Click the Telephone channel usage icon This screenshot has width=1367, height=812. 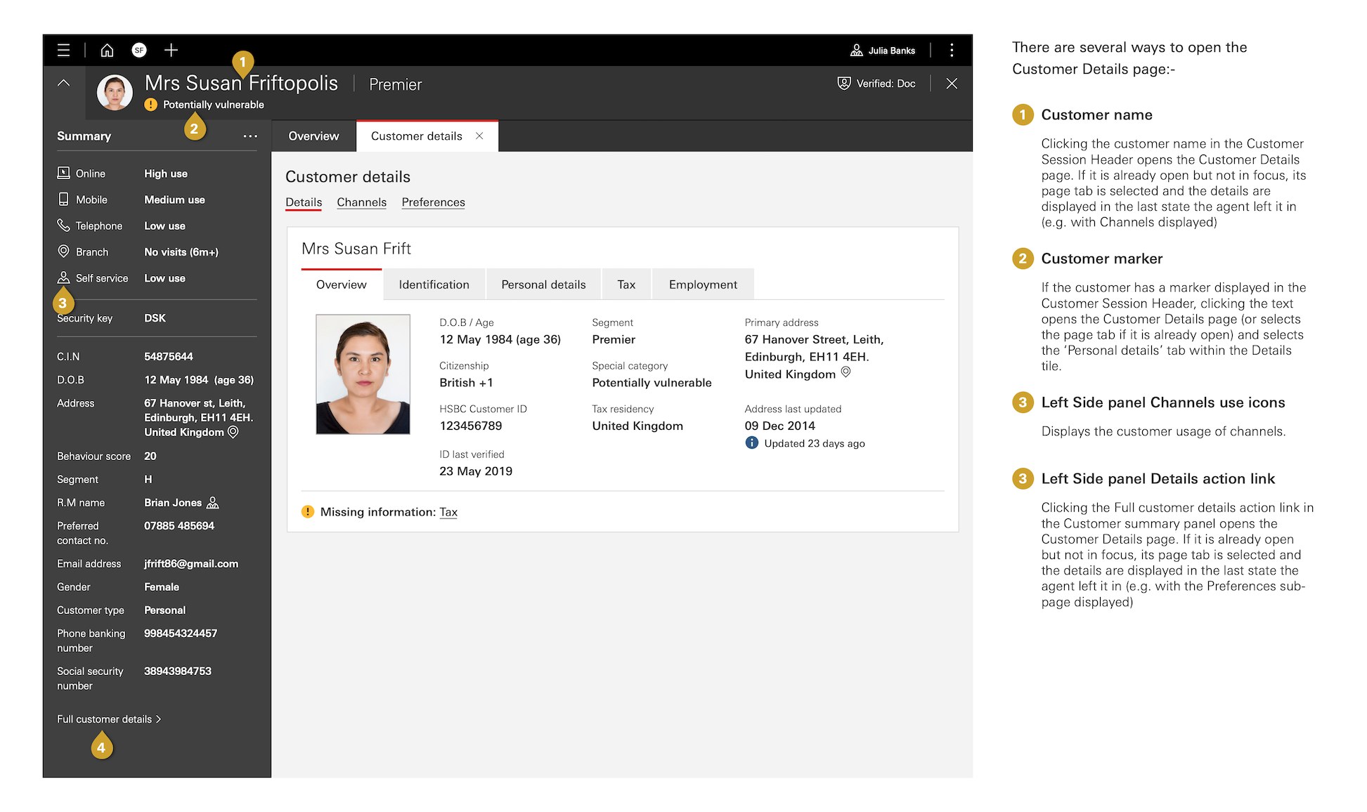[x=63, y=225]
